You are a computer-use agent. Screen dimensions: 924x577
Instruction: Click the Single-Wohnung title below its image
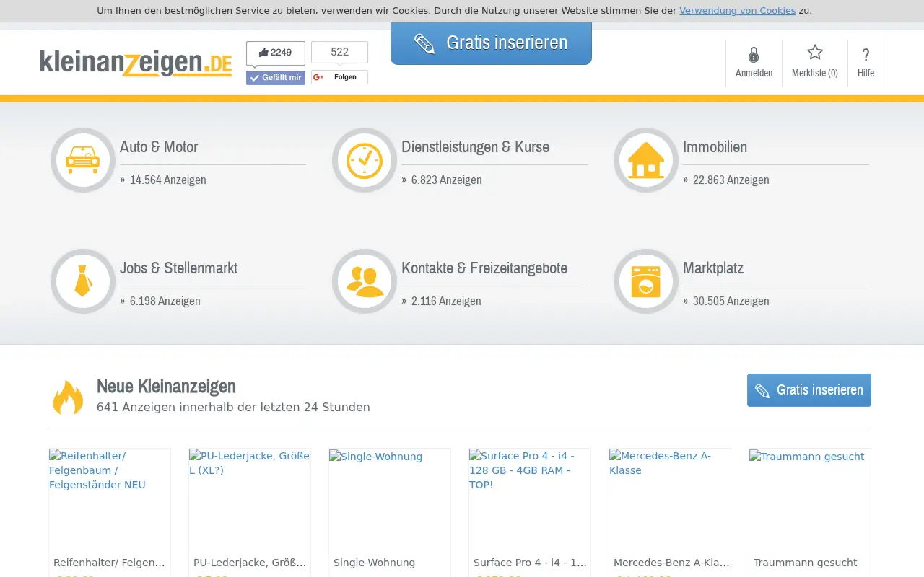coord(374,563)
